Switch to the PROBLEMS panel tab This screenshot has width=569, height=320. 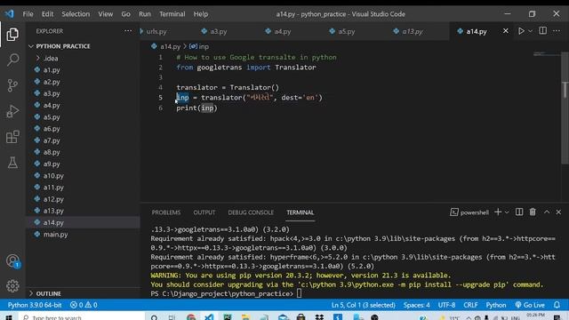click(166, 212)
